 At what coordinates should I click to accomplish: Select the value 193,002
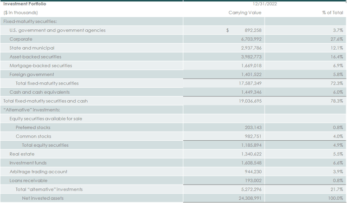click(253, 180)
